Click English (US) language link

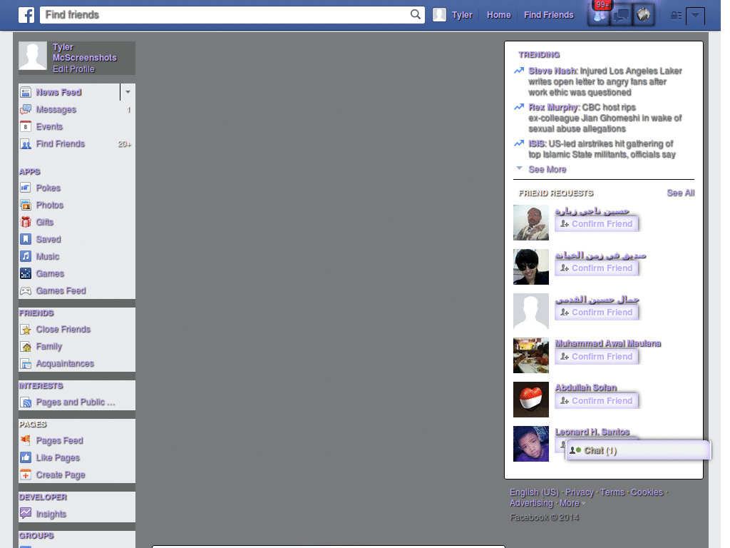[x=534, y=492]
